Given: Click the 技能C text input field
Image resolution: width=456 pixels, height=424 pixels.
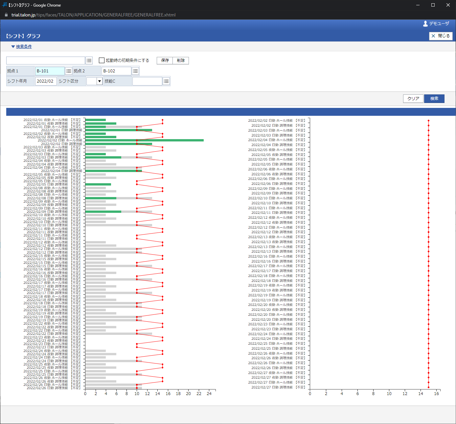Looking at the screenshot, I should 147,81.
